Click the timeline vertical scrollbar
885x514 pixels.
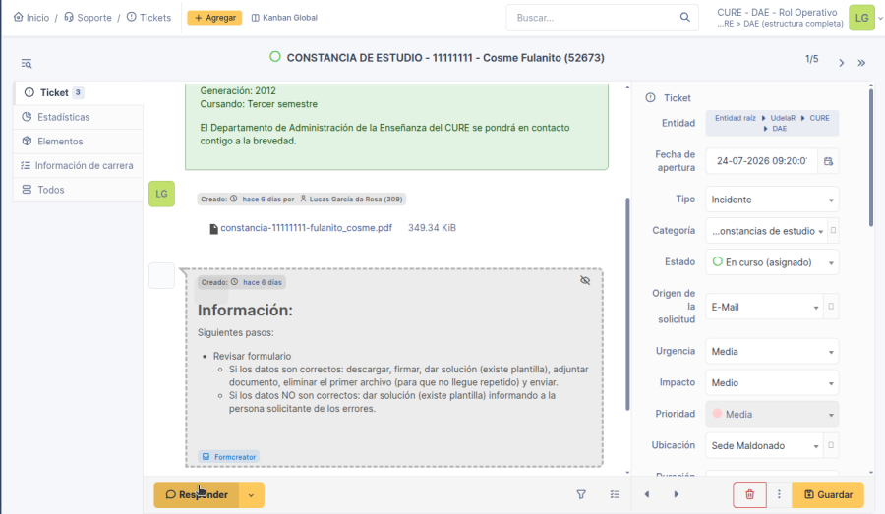(x=627, y=305)
